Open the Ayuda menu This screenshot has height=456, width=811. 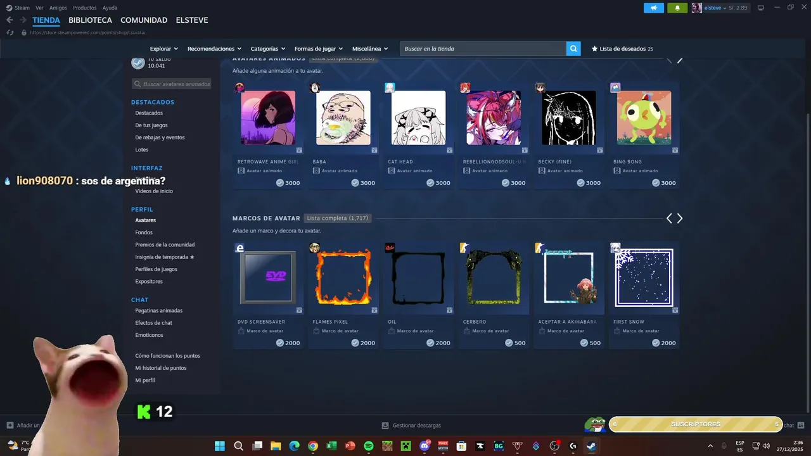110,8
